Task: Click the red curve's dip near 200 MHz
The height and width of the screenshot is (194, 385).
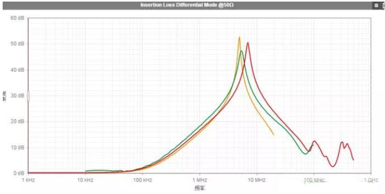Action: click(332, 167)
